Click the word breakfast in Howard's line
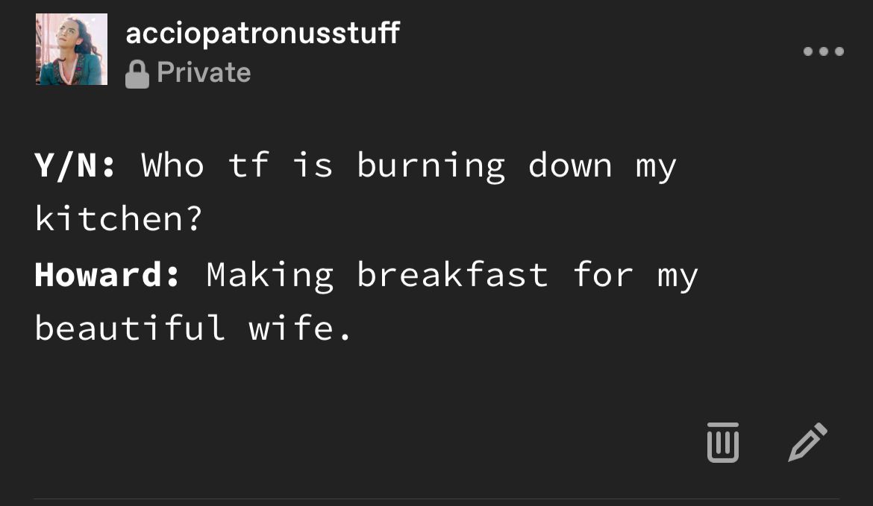This screenshot has width=873, height=506. coord(452,275)
